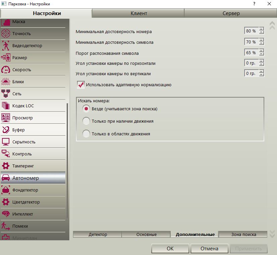Click the Точность target icon
The height and width of the screenshot is (255, 277).
click(x=6, y=33)
